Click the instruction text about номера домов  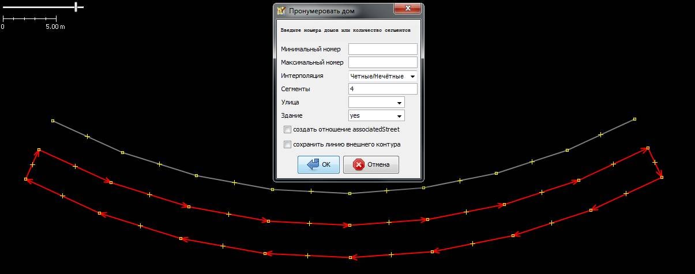click(x=345, y=29)
